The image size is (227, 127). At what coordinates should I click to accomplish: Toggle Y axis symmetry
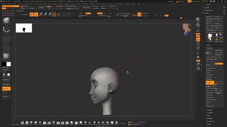8,8
